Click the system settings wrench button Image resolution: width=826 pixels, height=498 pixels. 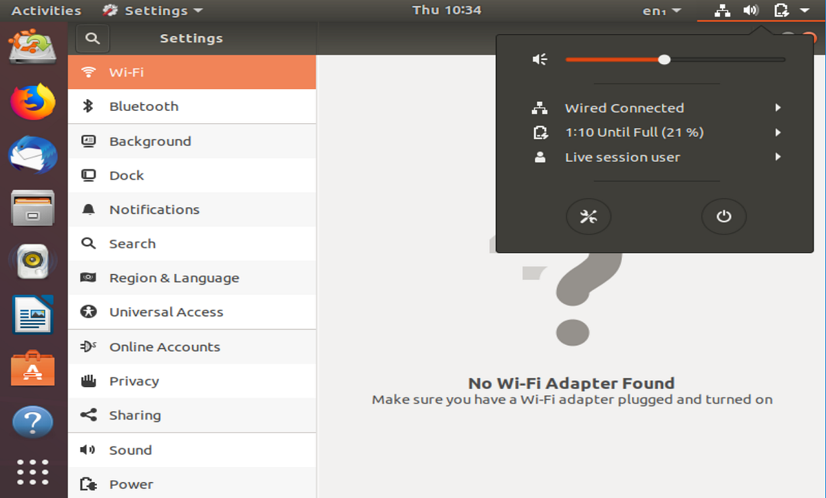tap(588, 217)
